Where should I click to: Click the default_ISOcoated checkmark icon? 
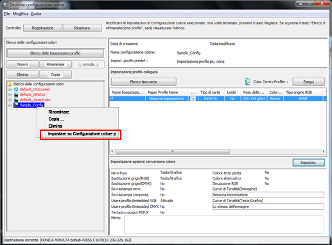(16, 89)
